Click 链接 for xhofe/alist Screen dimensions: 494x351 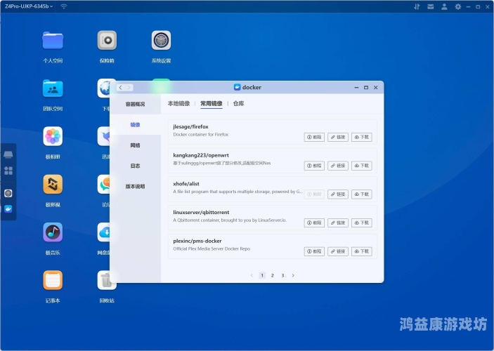tap(338, 194)
